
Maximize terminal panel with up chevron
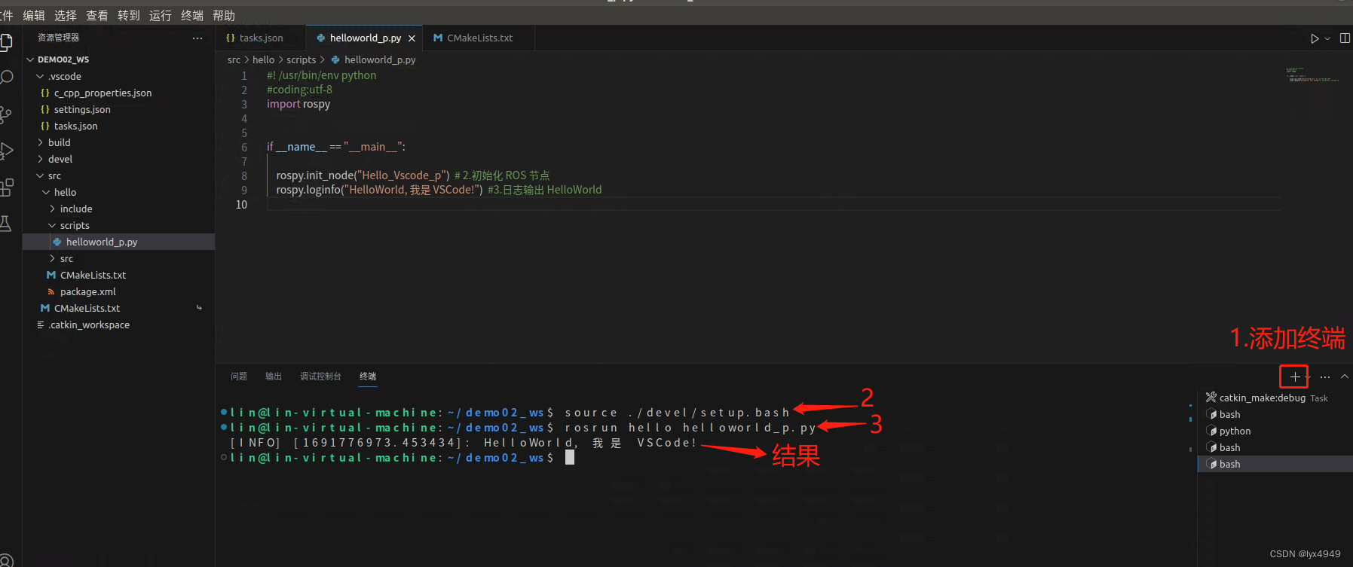coord(1345,376)
